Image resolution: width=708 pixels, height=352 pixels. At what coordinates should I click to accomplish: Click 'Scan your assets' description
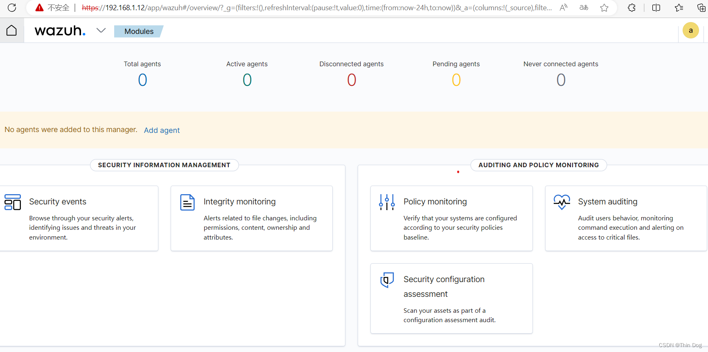click(x=449, y=315)
